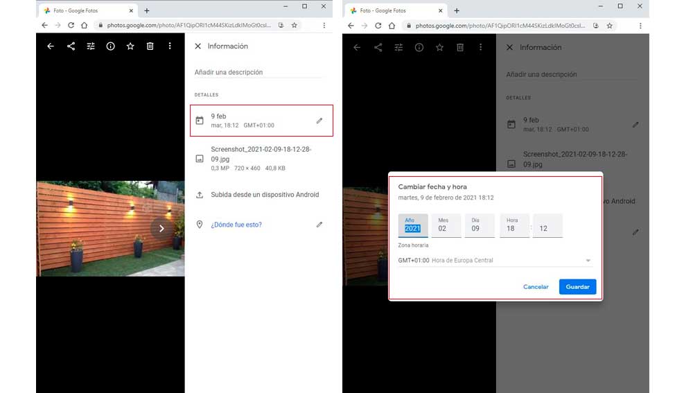Screen dimensions: 693x393
Task: Click right window browser back button
Action: 351,26
